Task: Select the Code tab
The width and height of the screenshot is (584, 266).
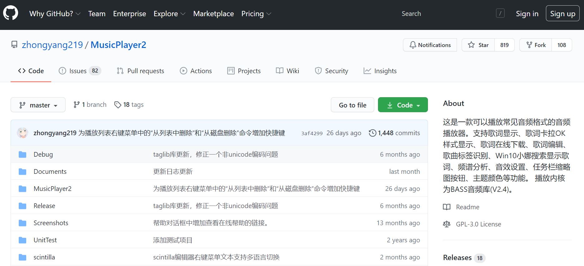Action: (x=31, y=71)
